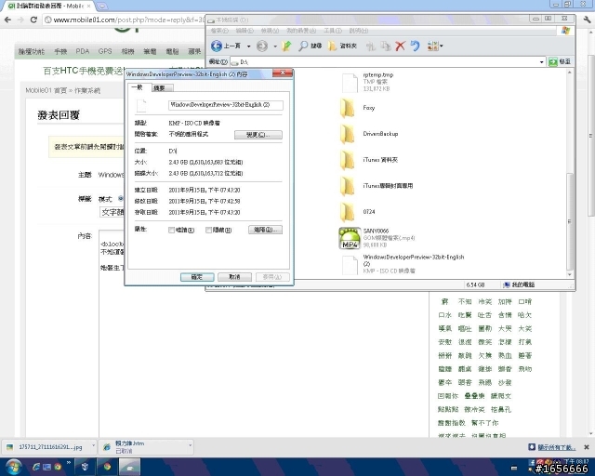
Task: Click the blue Undo arrow in Explorer toolbar
Action: click(415, 46)
